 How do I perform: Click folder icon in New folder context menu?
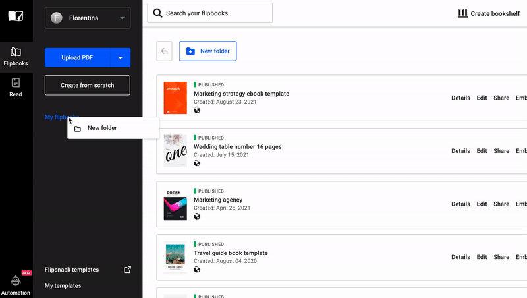pos(78,129)
